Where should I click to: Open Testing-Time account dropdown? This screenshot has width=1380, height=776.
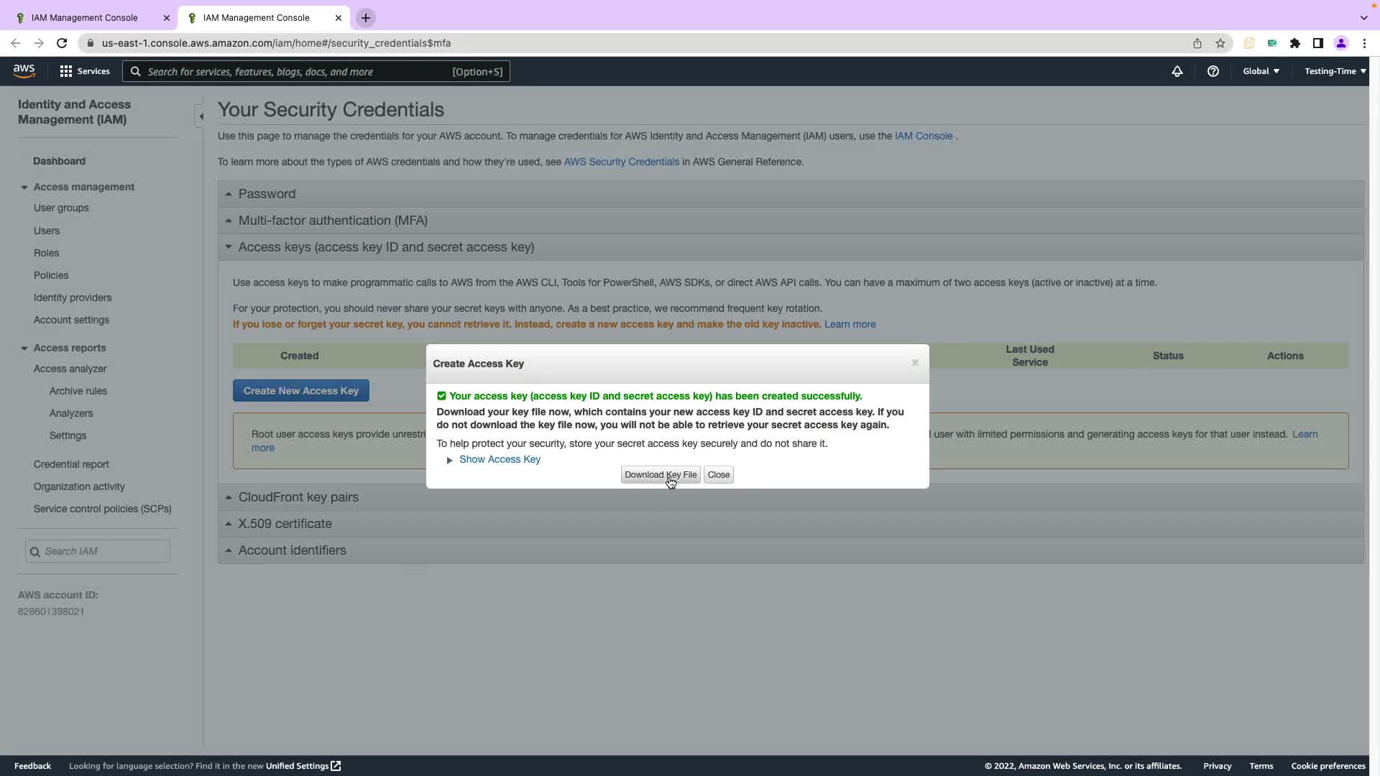pyautogui.click(x=1335, y=71)
